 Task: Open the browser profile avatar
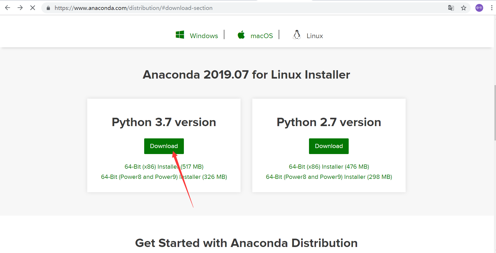pyautogui.click(x=479, y=8)
